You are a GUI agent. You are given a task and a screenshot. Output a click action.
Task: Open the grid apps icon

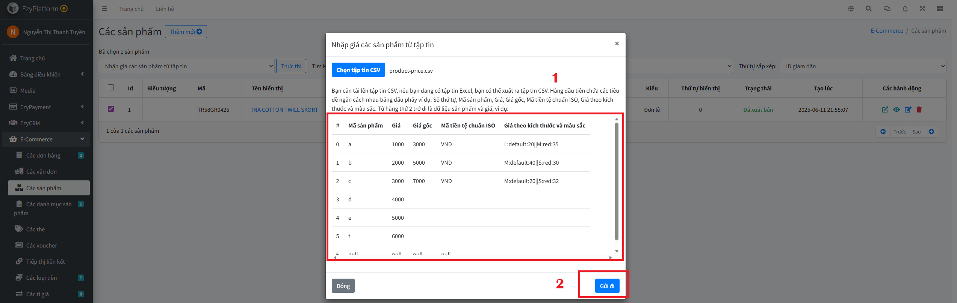pos(940,9)
